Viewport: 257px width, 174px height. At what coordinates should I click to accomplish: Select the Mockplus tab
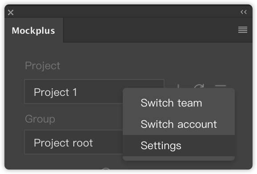coord(34,31)
